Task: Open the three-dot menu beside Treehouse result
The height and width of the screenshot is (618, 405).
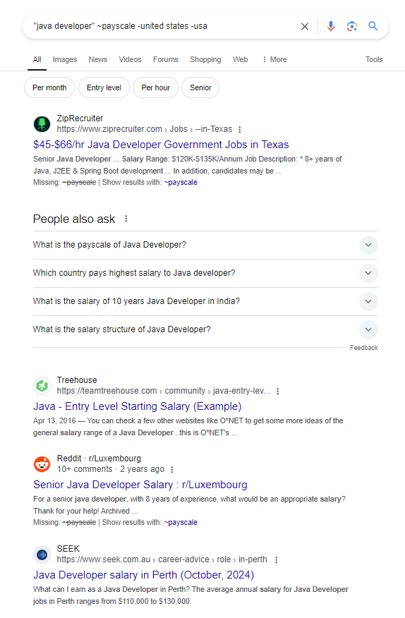Action: [277, 391]
